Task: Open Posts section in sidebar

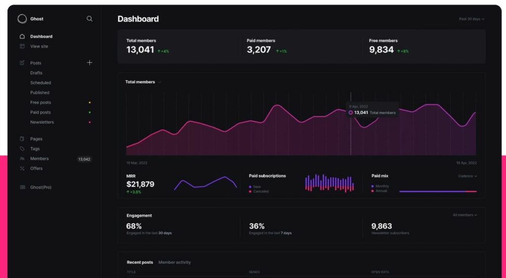Action: click(x=36, y=63)
